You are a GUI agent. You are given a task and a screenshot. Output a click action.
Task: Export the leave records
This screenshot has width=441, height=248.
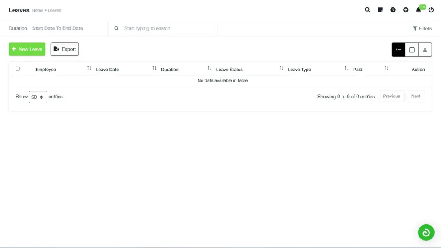pos(65,49)
